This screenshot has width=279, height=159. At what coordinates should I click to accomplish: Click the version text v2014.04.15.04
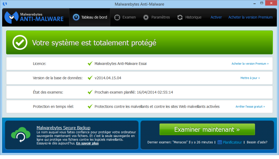pyautogui.click(x=108, y=78)
